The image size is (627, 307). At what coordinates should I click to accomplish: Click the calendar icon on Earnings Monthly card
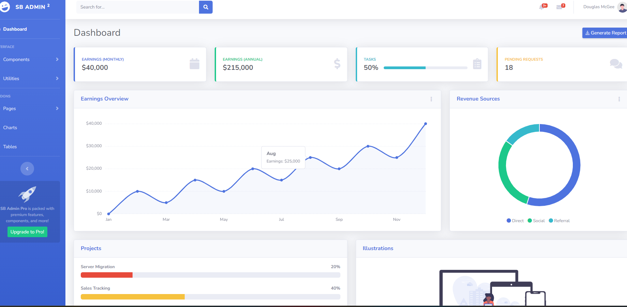(195, 64)
